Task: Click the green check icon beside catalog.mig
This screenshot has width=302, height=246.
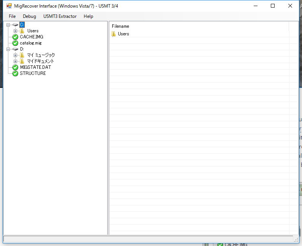Action: pyautogui.click(x=15, y=43)
